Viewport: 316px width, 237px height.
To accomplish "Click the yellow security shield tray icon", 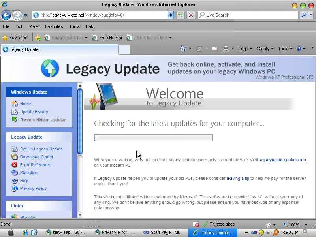I will point(261,233).
